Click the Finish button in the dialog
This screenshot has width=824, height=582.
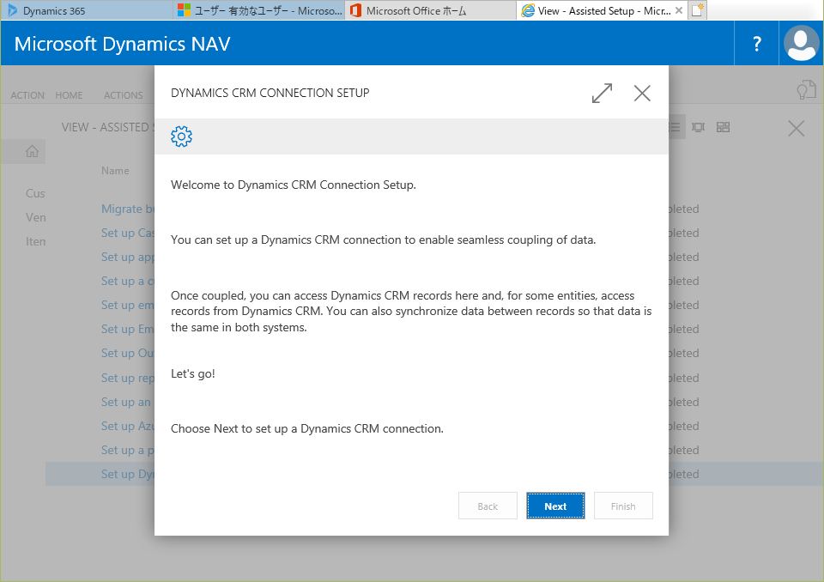tap(623, 506)
